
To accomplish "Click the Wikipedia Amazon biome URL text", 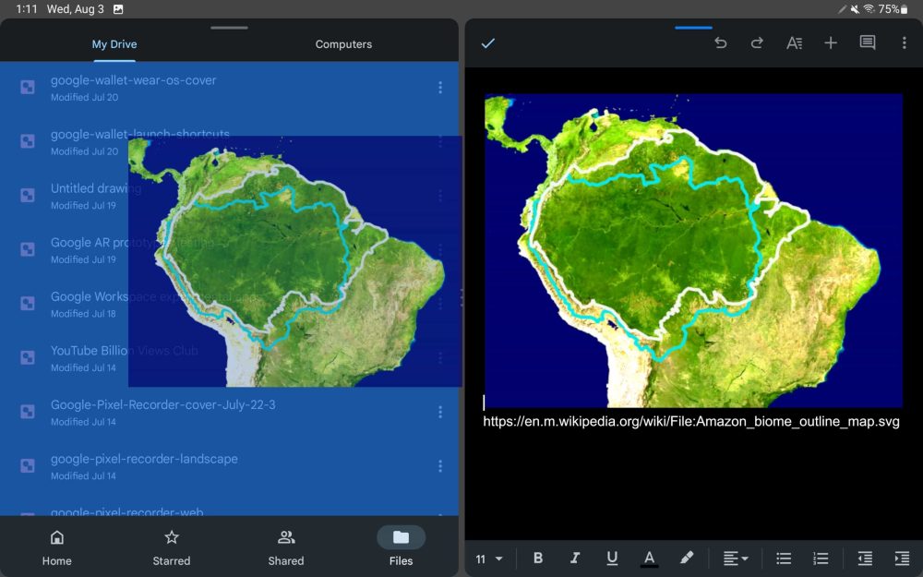I will [x=691, y=421].
